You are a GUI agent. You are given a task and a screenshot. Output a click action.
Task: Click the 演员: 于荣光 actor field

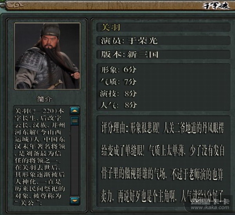[x=163, y=41]
